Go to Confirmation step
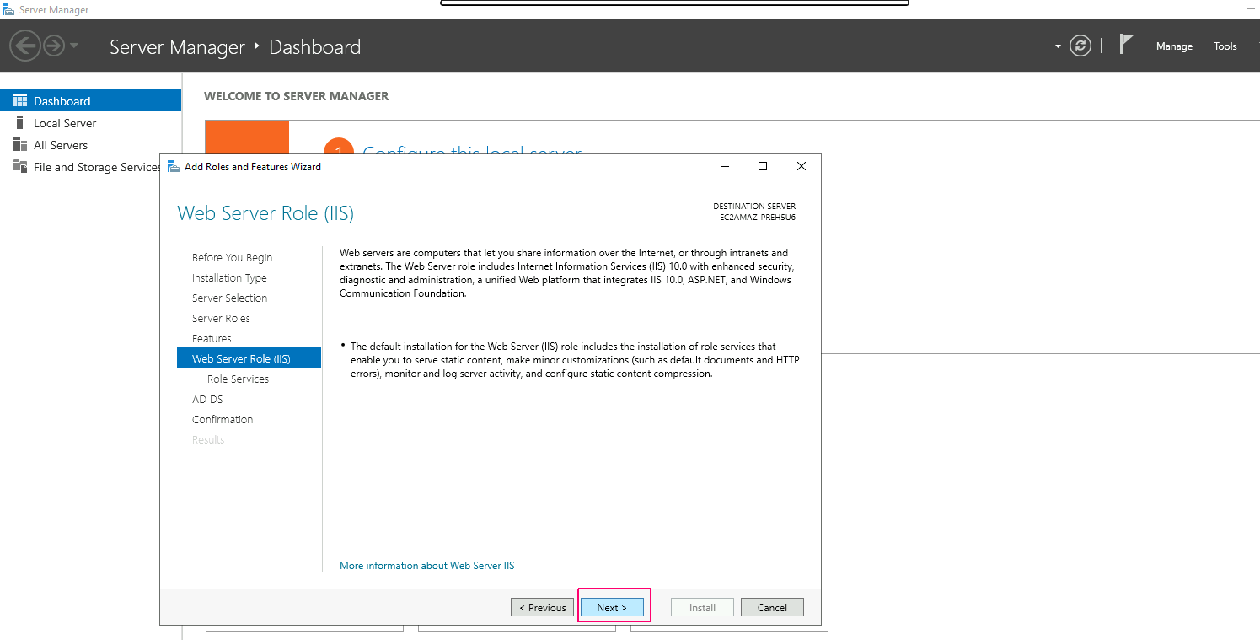 223,420
